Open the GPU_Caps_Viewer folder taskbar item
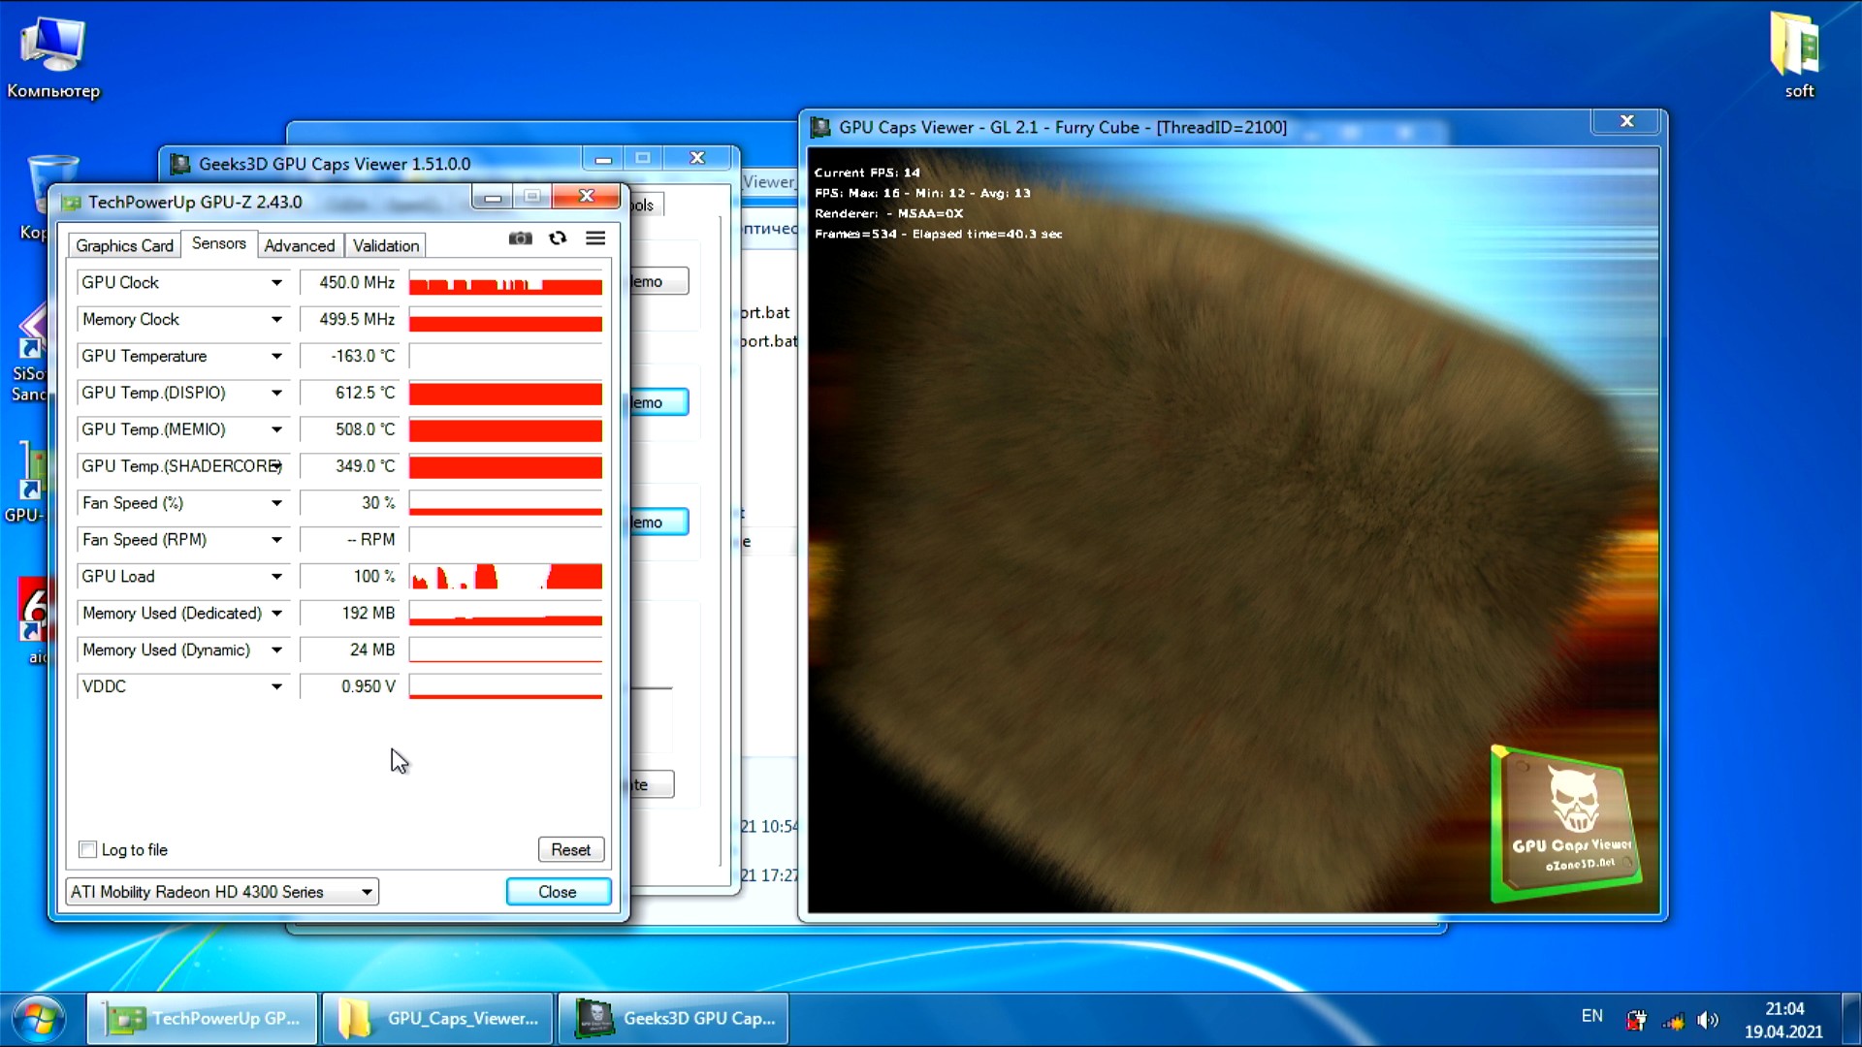The image size is (1862, 1047). click(x=438, y=1018)
